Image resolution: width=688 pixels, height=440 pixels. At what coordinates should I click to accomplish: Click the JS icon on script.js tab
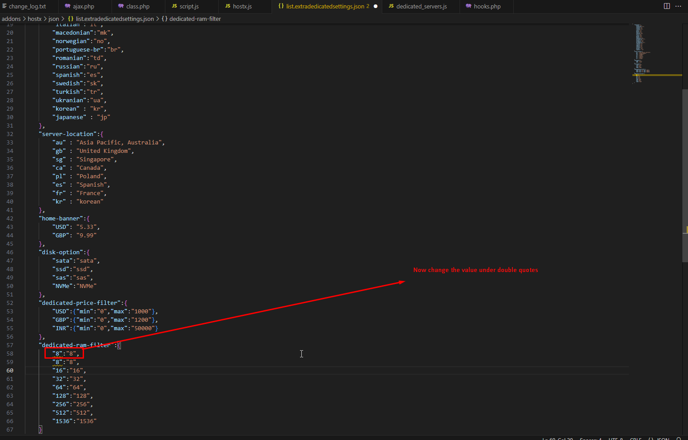pos(174,6)
